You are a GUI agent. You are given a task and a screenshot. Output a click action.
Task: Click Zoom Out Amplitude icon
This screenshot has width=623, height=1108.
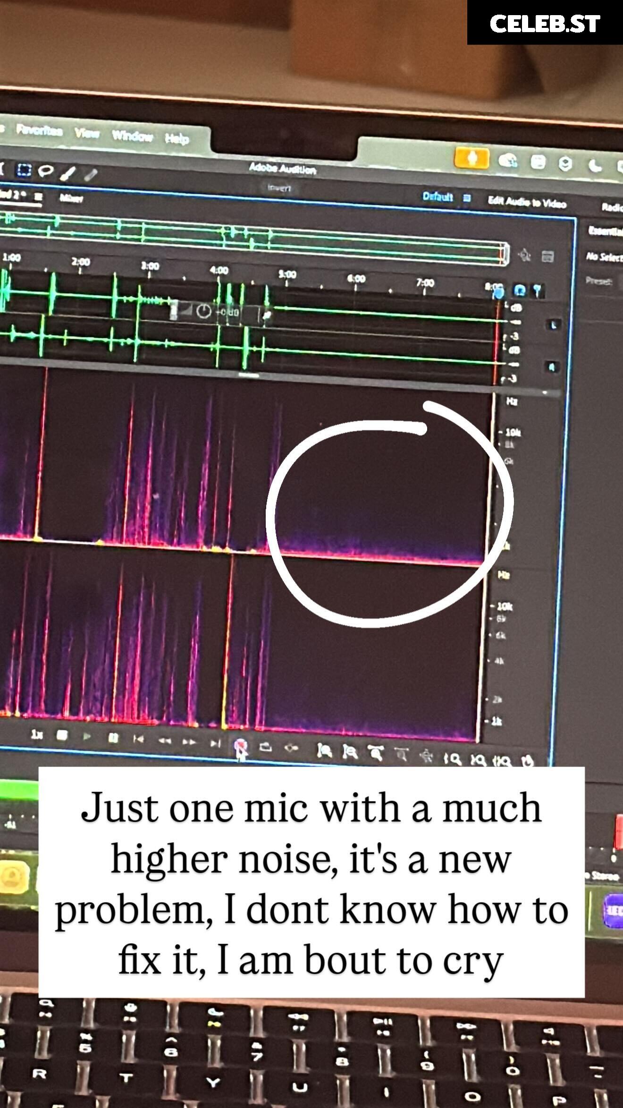coord(349,751)
